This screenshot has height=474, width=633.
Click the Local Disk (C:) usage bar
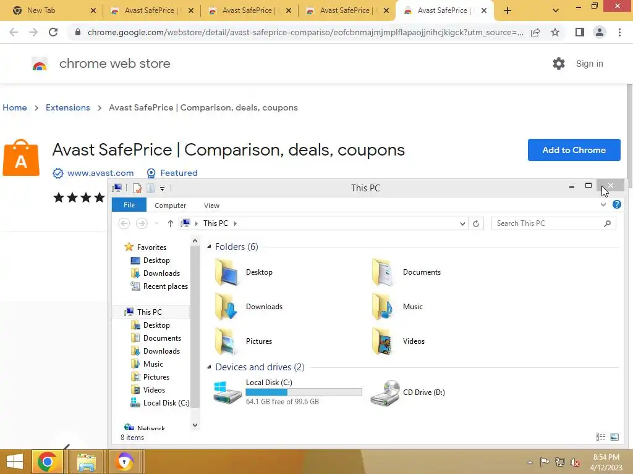pos(304,392)
